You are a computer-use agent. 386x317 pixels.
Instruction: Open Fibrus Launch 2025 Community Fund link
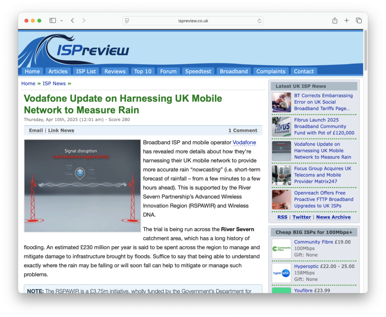324,126
